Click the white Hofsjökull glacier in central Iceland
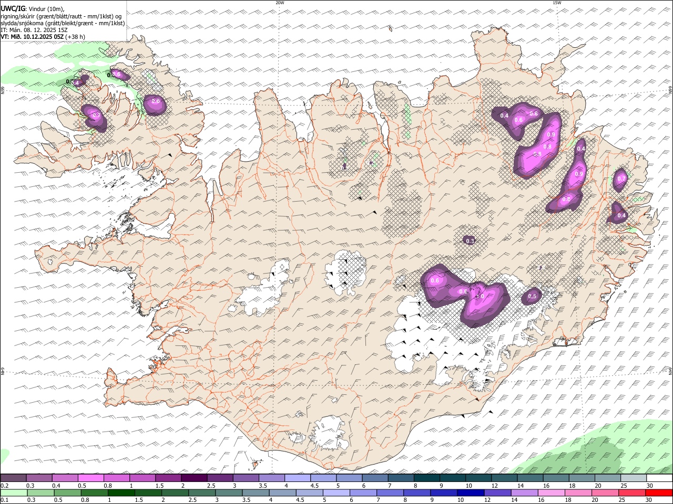The image size is (673, 504). click(346, 273)
